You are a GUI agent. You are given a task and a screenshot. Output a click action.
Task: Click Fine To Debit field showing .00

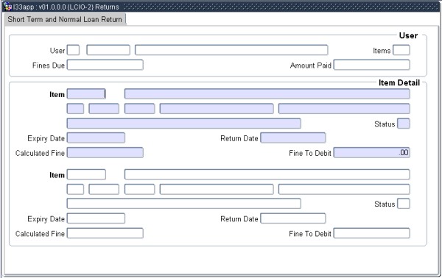(x=372, y=153)
